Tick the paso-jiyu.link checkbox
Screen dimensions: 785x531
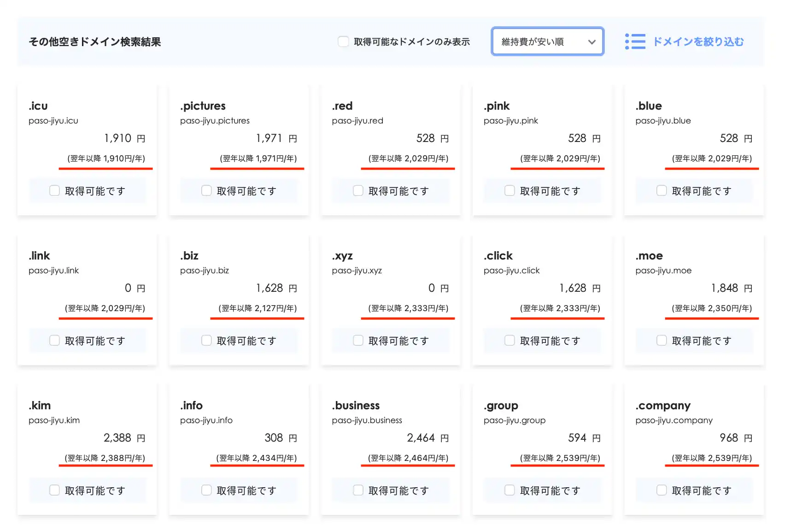click(x=54, y=340)
